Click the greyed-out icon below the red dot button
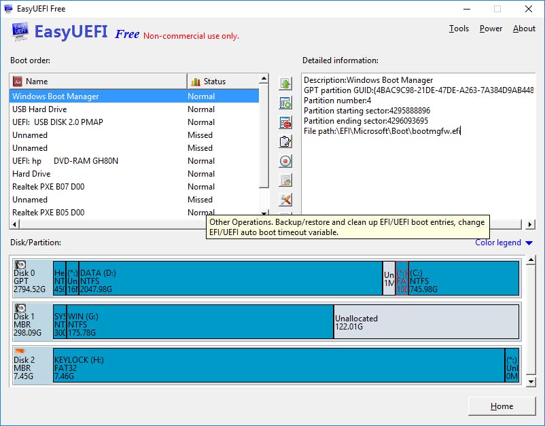The image size is (545, 426). pyautogui.click(x=285, y=180)
